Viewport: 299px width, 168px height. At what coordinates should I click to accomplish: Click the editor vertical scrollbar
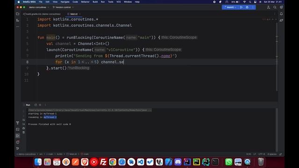pos(277,56)
